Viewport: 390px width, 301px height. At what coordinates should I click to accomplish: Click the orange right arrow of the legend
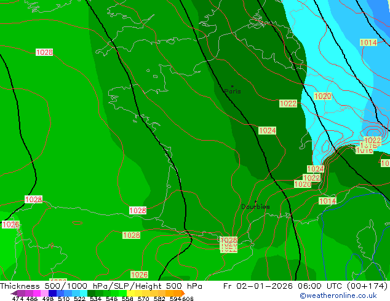pos(183,293)
